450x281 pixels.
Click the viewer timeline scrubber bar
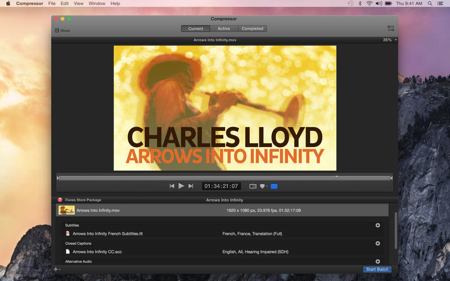(225, 178)
